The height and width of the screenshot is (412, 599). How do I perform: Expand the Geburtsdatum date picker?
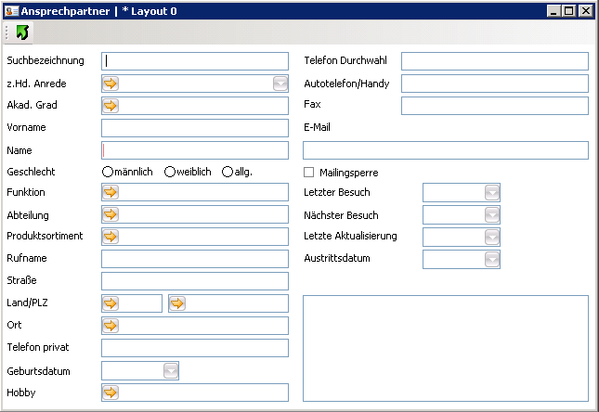tap(171, 371)
